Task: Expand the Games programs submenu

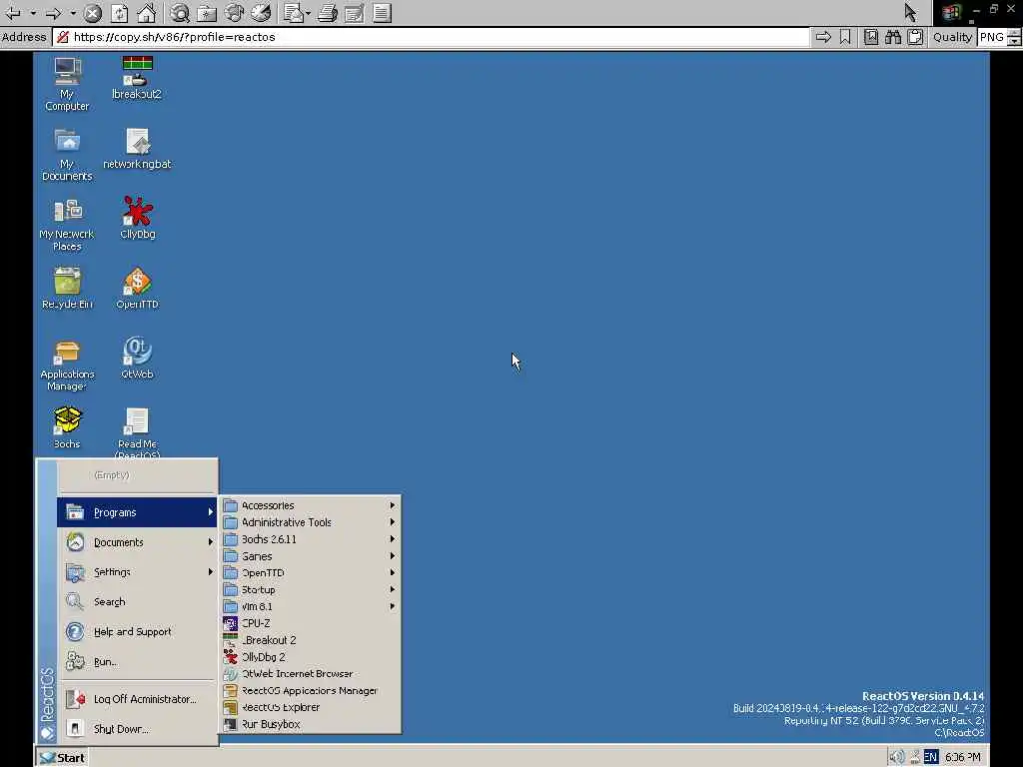Action: 310,556
